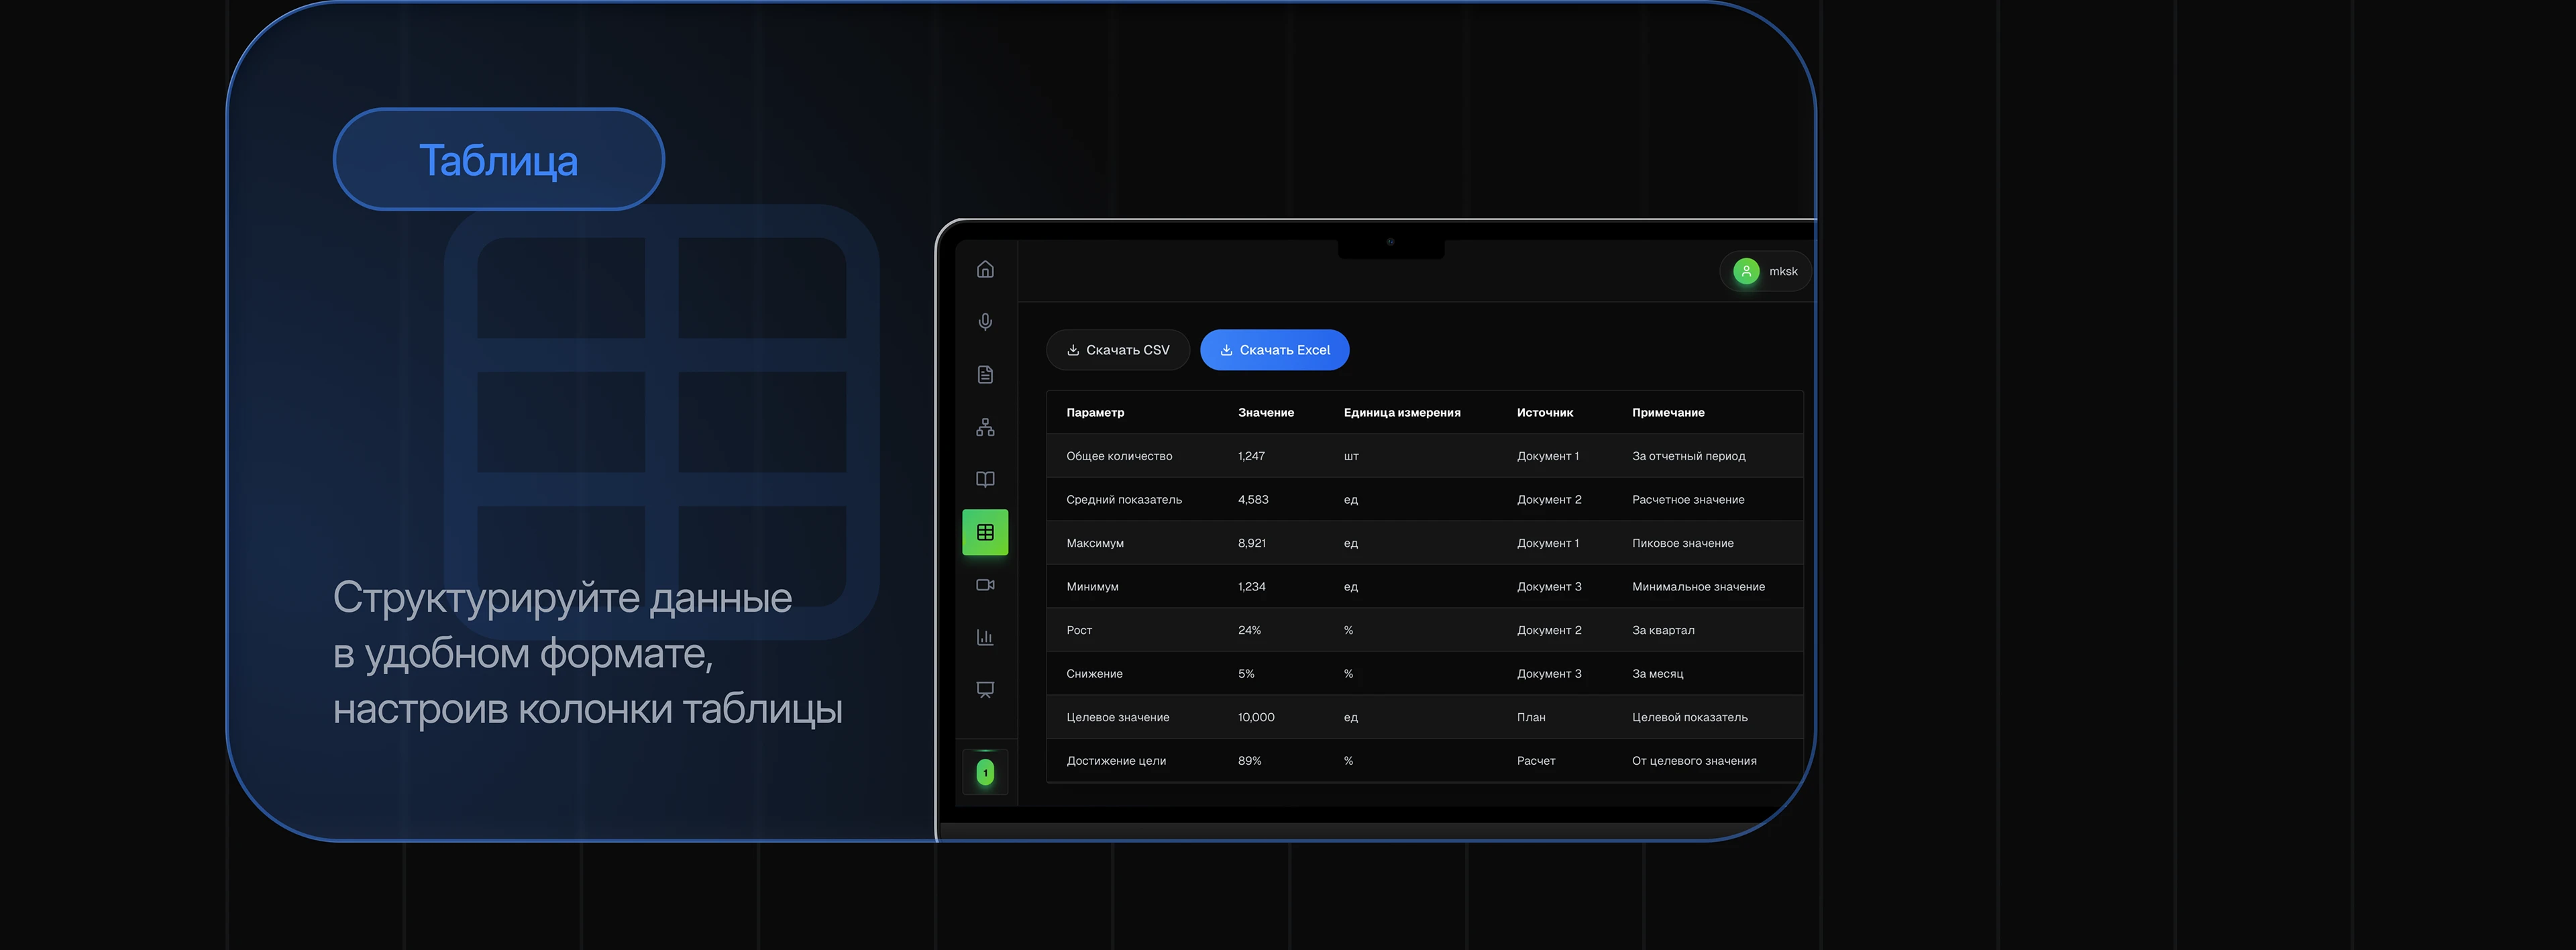
Task: Click the blue Скачать Excel button
Action: [x=1274, y=350]
